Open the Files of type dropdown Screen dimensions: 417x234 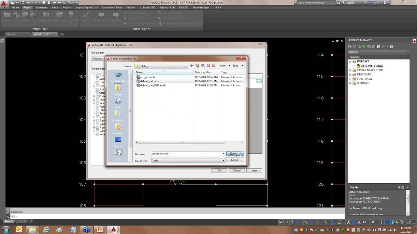click(x=188, y=161)
